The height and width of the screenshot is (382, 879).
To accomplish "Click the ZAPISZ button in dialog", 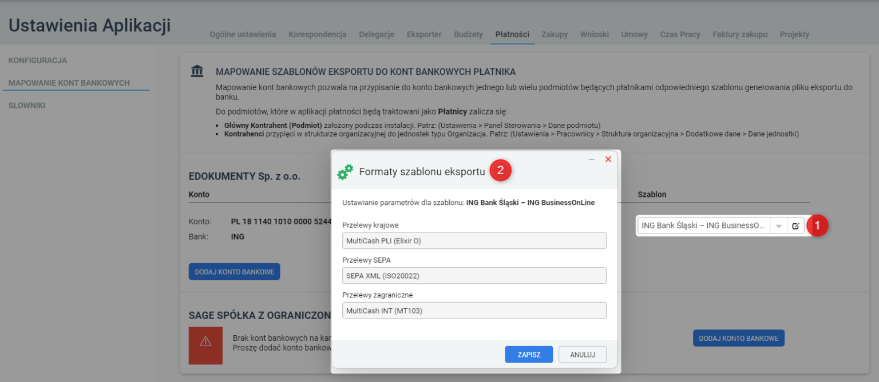I will (529, 355).
